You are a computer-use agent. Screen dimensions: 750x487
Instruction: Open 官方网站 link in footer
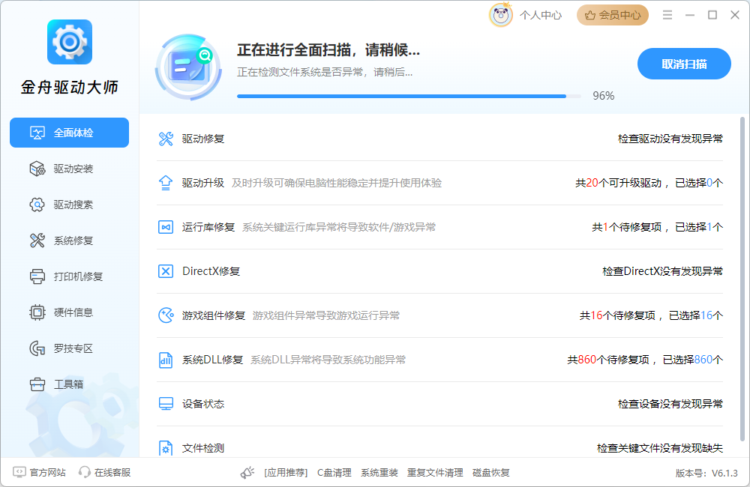pyautogui.click(x=47, y=472)
